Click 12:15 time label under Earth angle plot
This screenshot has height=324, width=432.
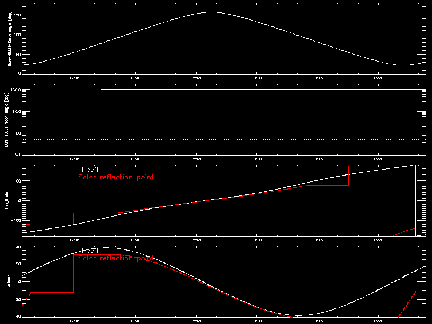[75, 78]
